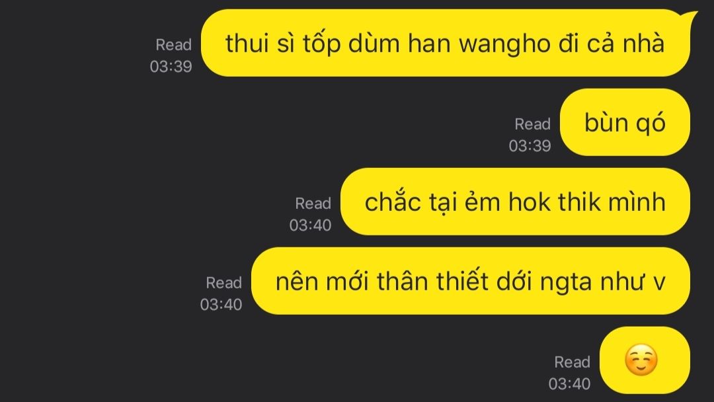Viewport: 714px width, 402px height.
Task: Select the "bùn qó" message bubble
Action: point(625,122)
